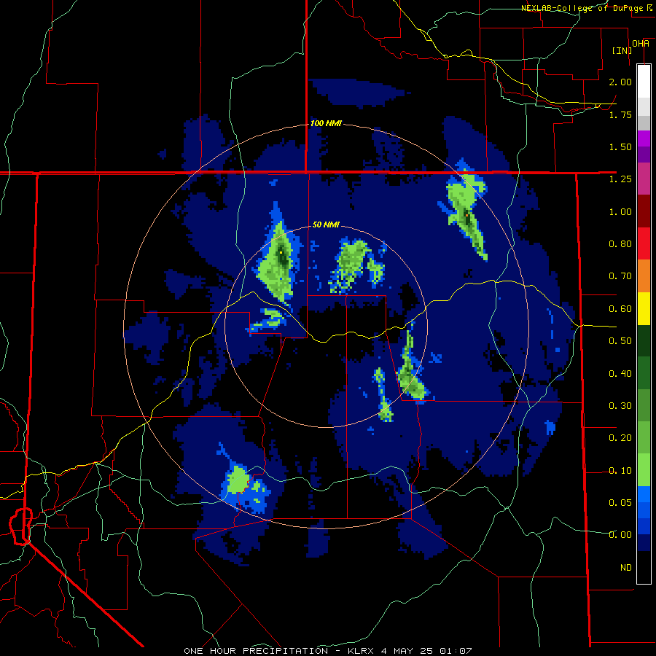
Task: Click the 50 NMI range ring label
Action: 326,224
